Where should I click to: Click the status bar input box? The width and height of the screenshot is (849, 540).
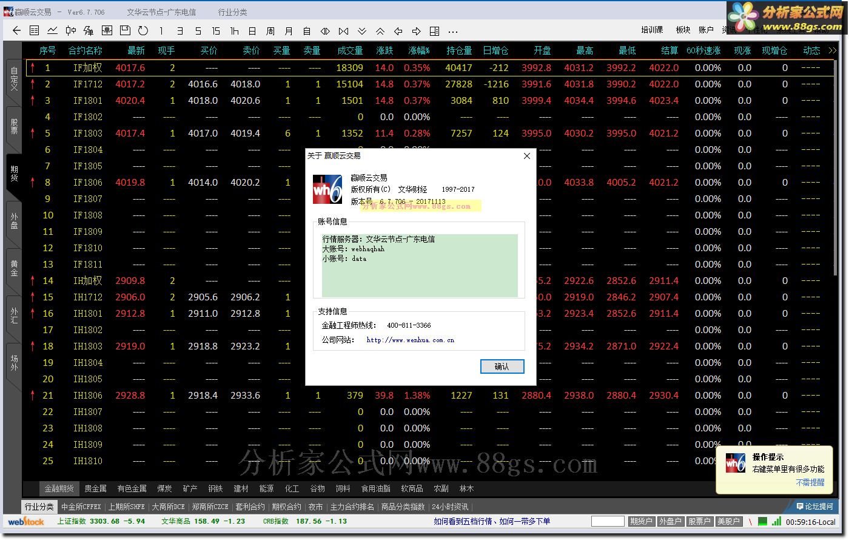(608, 521)
